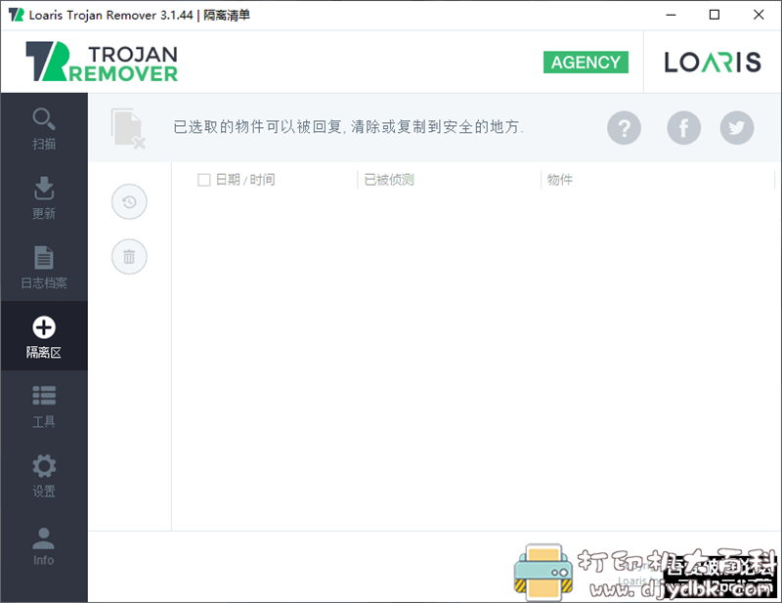The image size is (782, 603).
Task: Click the LOARIS logo in the header
Action: point(713,63)
